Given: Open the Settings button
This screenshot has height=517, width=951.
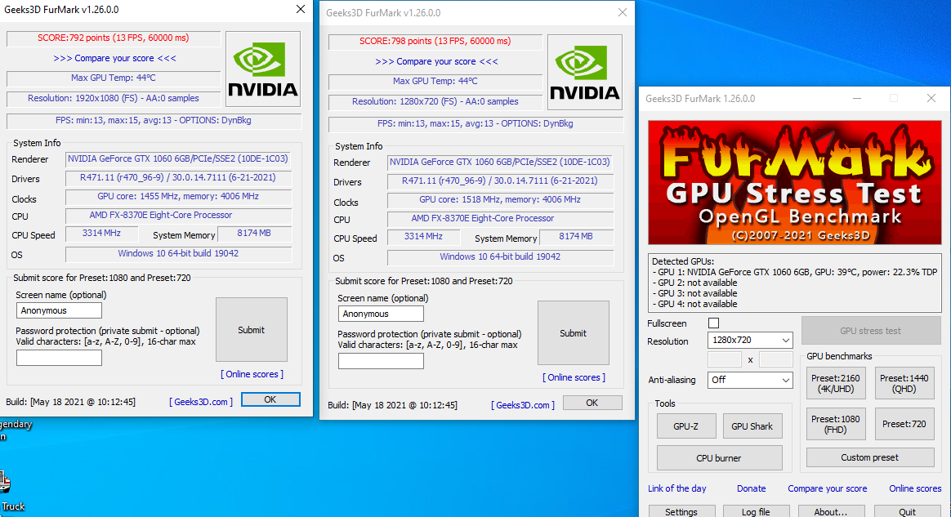Looking at the screenshot, I should click(x=681, y=512).
